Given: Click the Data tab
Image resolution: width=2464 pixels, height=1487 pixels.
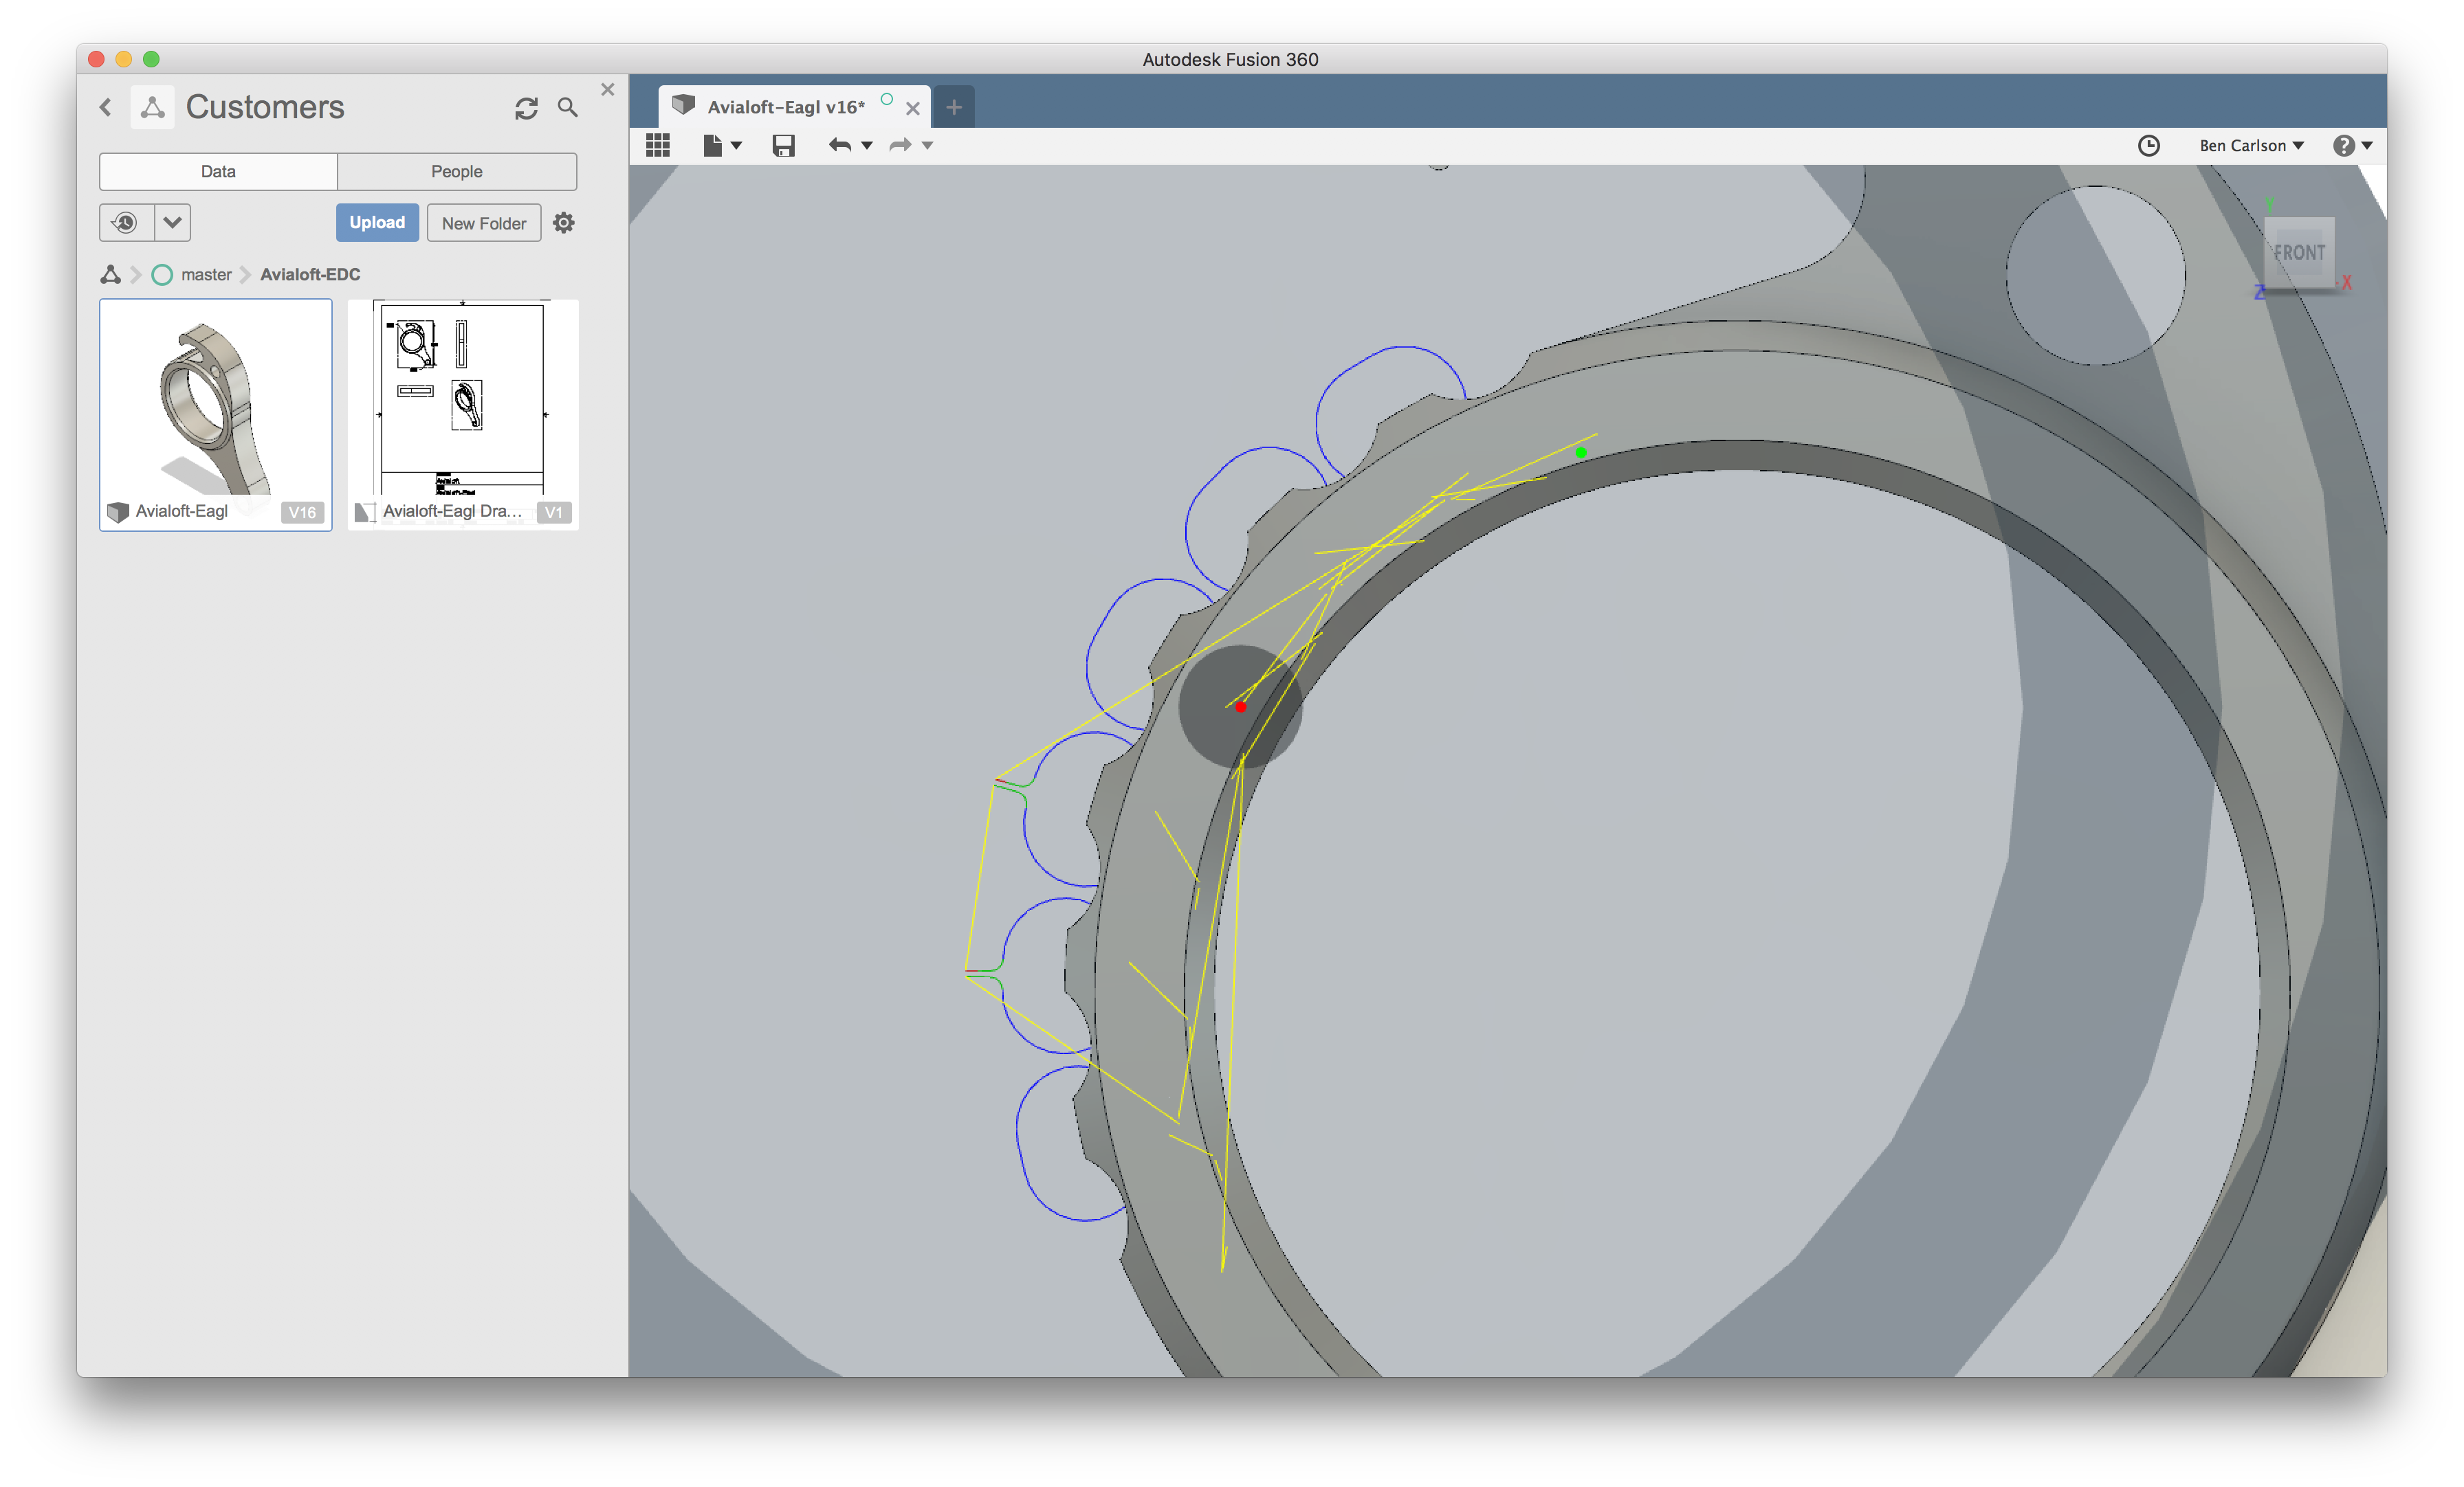Looking at the screenshot, I should (x=218, y=170).
